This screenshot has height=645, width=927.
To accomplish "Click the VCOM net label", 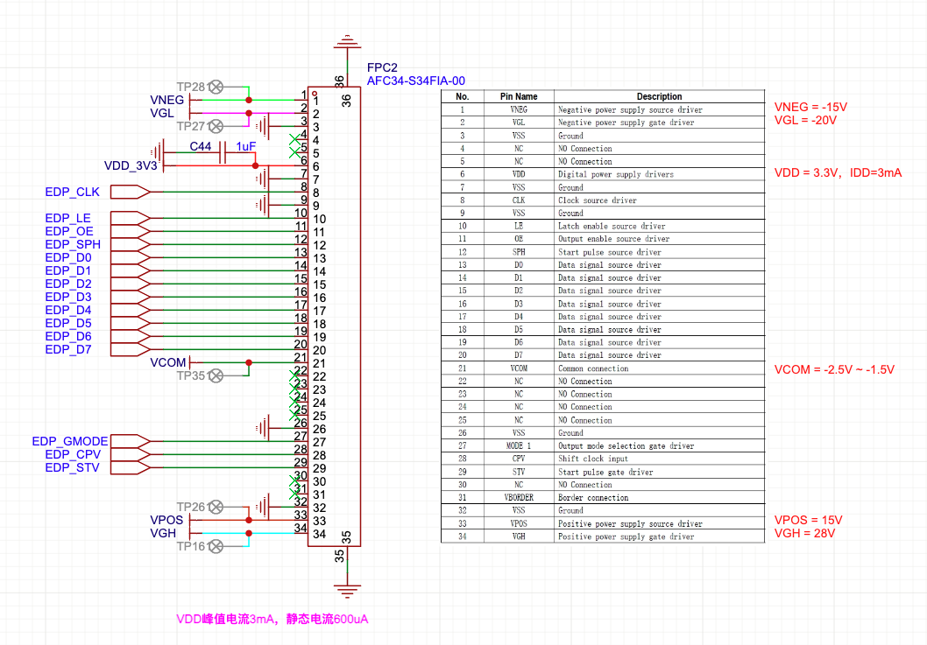I will pyautogui.click(x=168, y=362).
